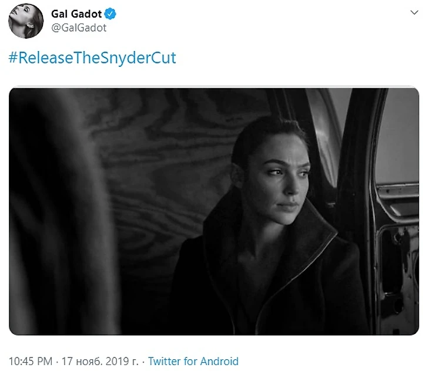Expand the tweet's more-actions arrow
Image resolution: width=429 pixels, height=378 pixels.
[415, 13]
